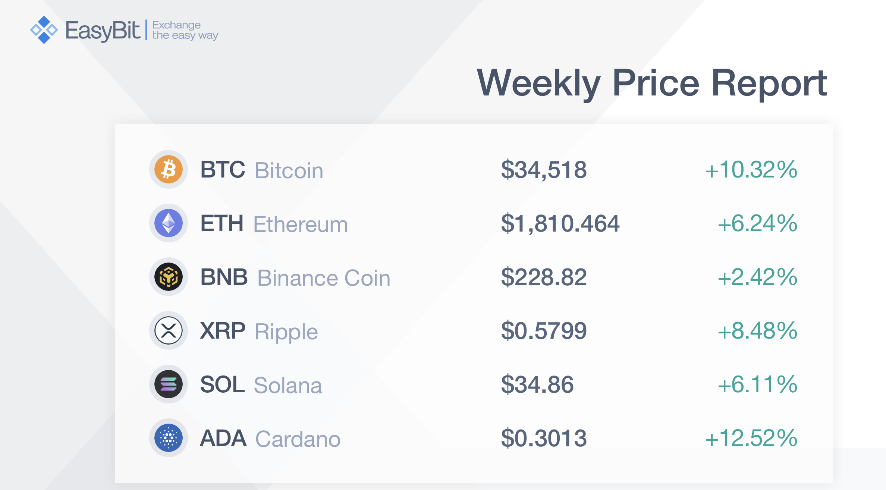Click the Bitcoin orange coin icon
Image resolution: width=886 pixels, height=490 pixels.
pyautogui.click(x=169, y=169)
